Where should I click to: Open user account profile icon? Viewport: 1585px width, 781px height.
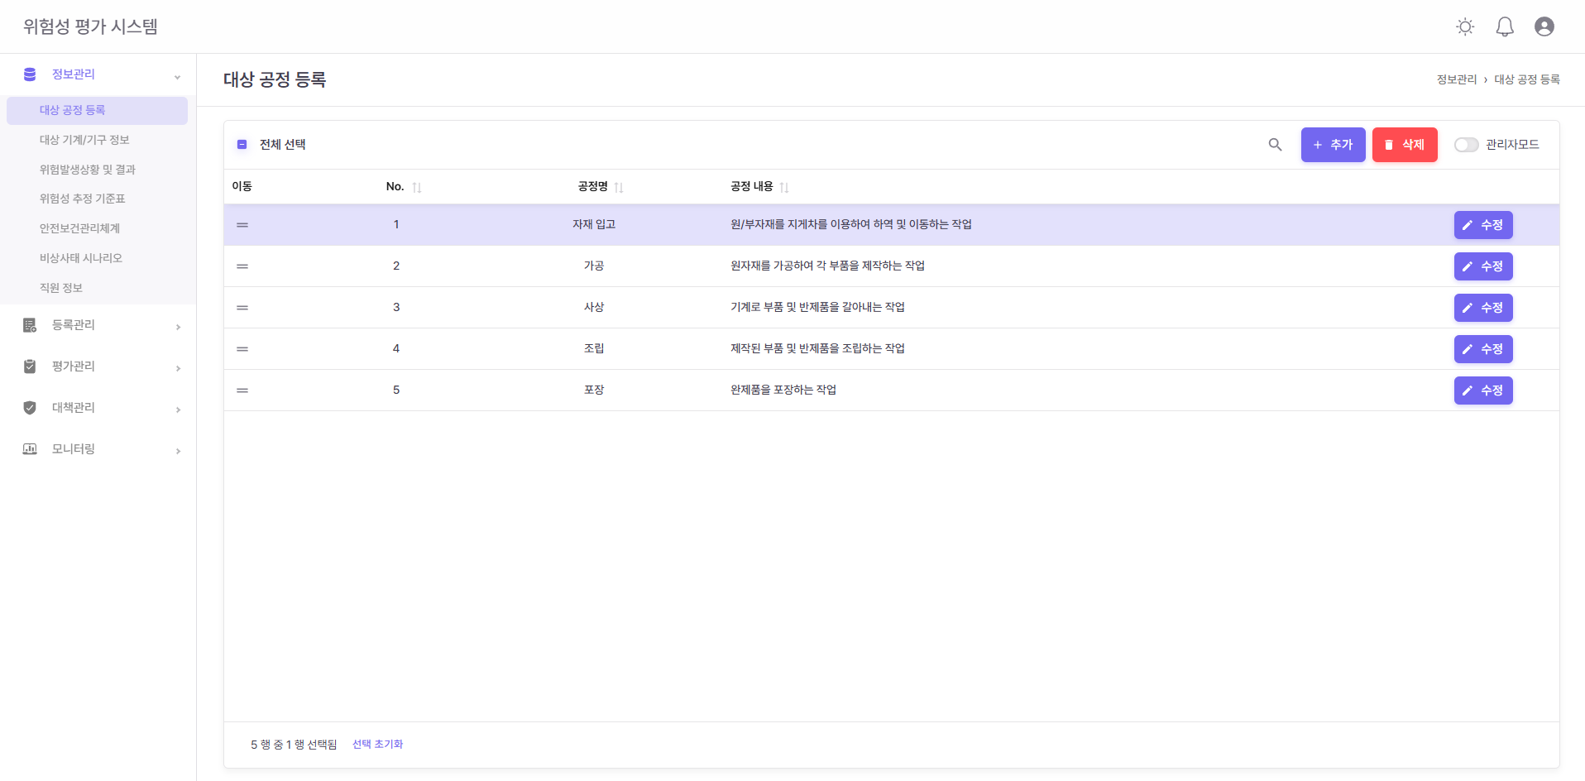click(x=1544, y=26)
